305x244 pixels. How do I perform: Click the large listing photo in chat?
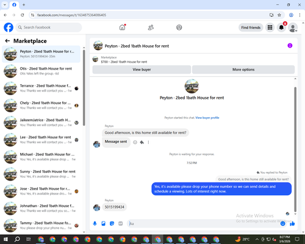[x=192, y=86]
